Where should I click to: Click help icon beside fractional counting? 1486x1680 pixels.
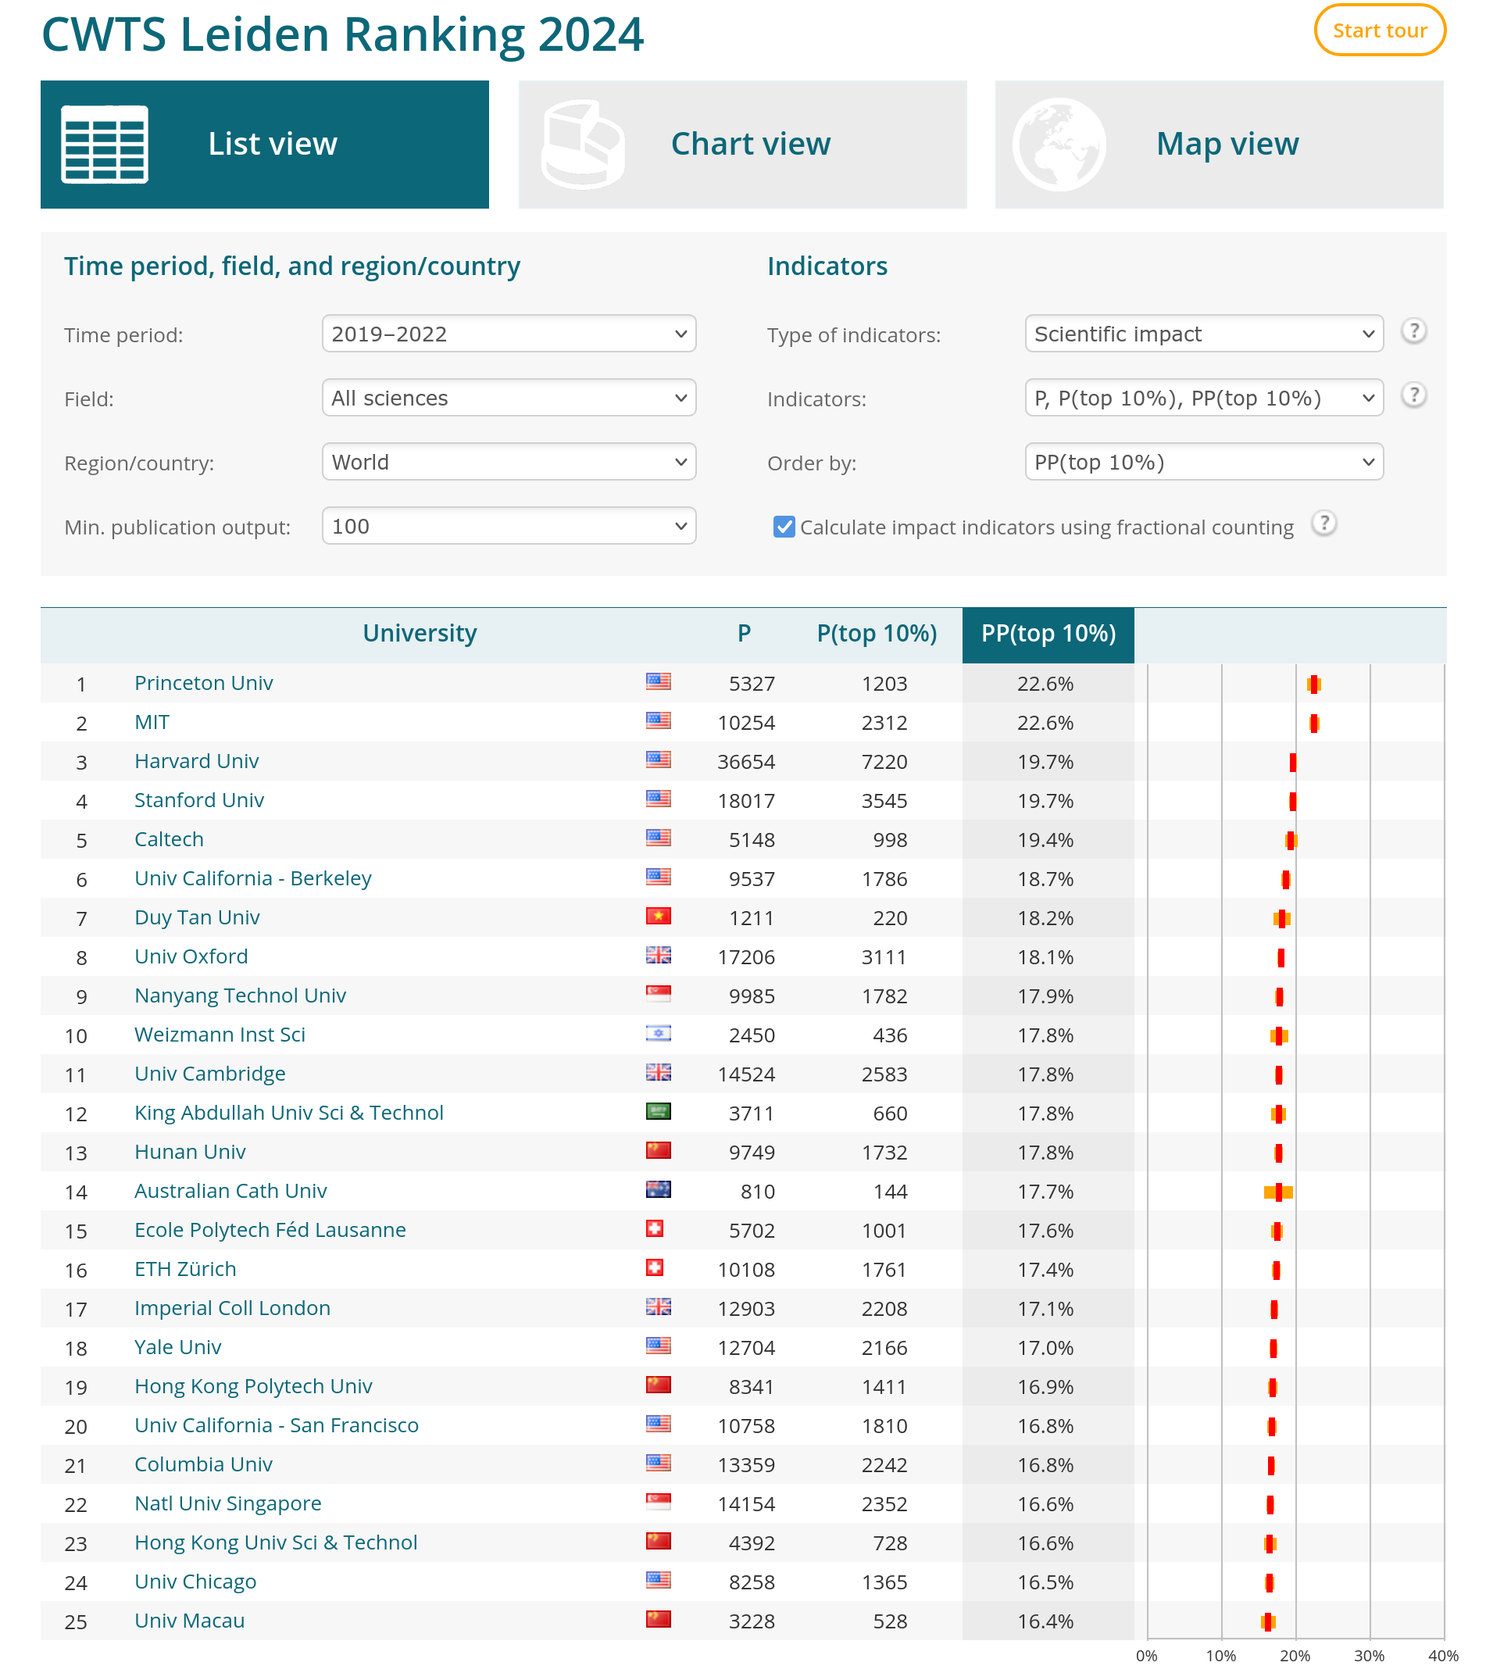click(1323, 524)
